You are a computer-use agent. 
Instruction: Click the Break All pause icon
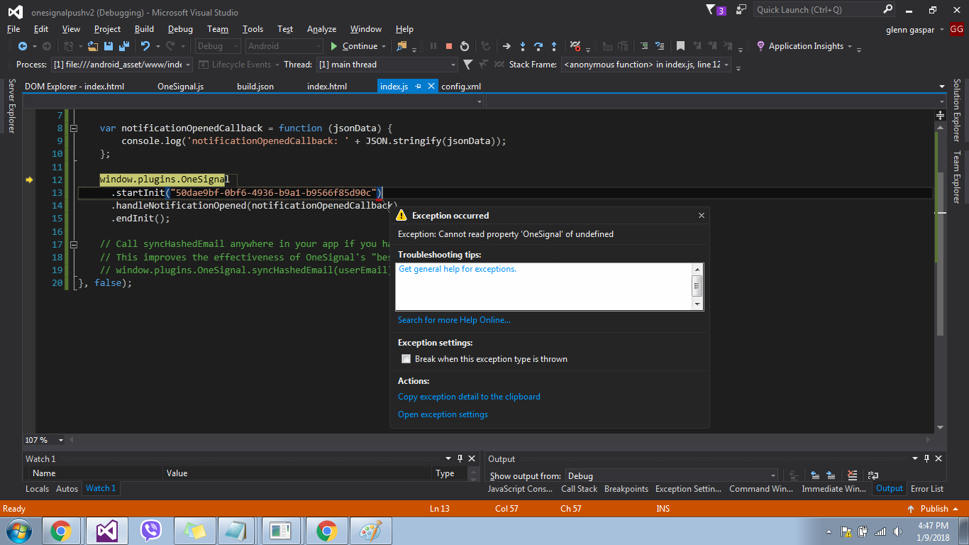433,45
